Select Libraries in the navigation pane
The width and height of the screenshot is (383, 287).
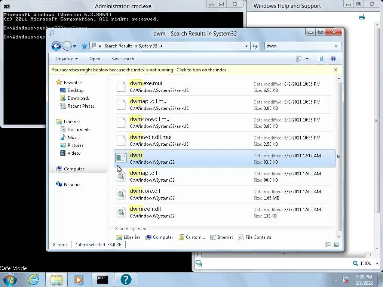(72, 121)
